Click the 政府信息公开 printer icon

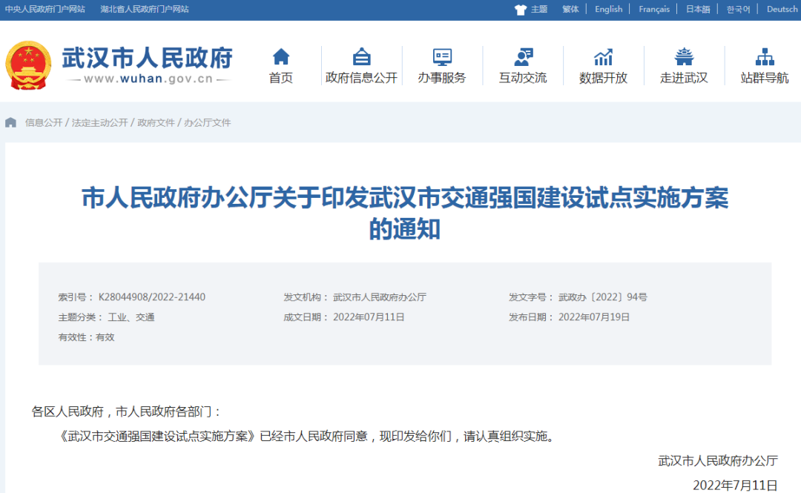[x=361, y=57]
